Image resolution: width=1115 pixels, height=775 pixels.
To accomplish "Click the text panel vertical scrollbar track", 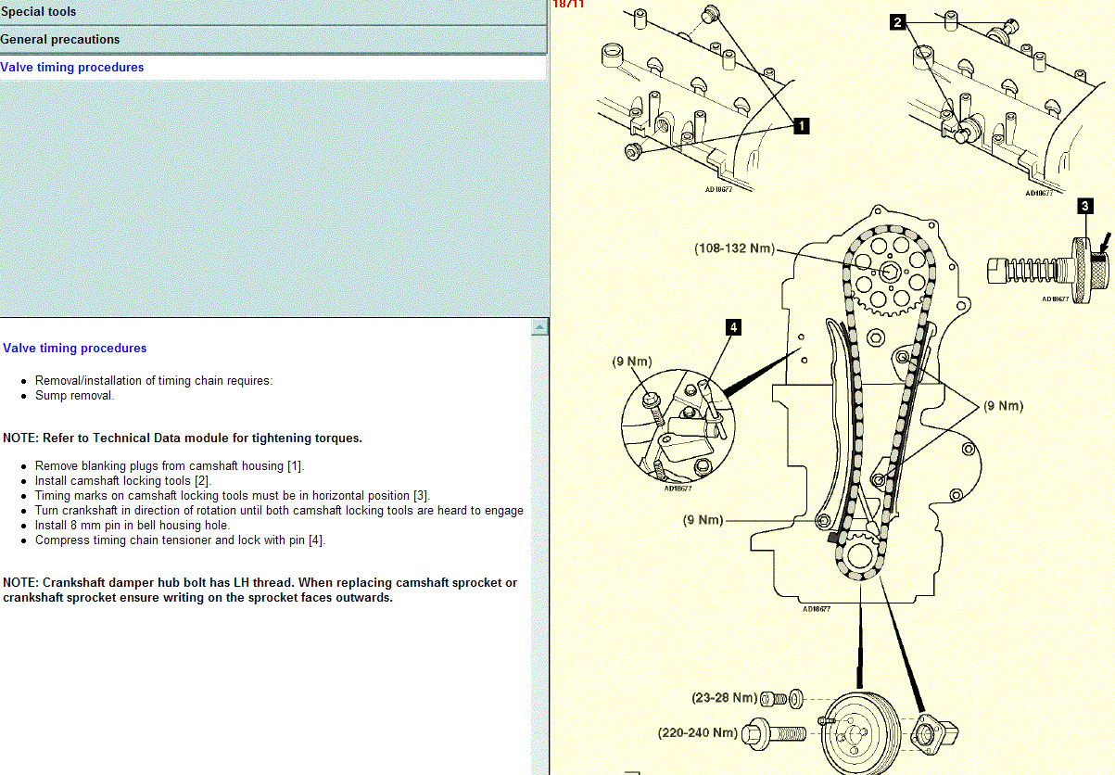I will pyautogui.click(x=539, y=556).
